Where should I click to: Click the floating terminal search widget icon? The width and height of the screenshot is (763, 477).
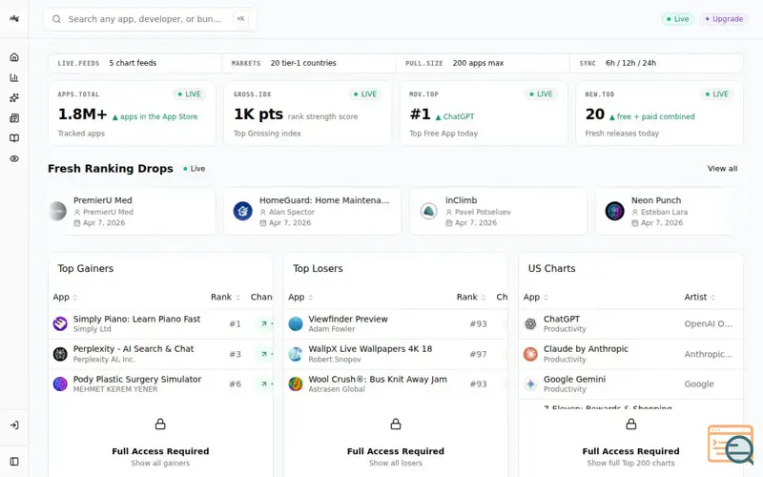click(x=731, y=445)
